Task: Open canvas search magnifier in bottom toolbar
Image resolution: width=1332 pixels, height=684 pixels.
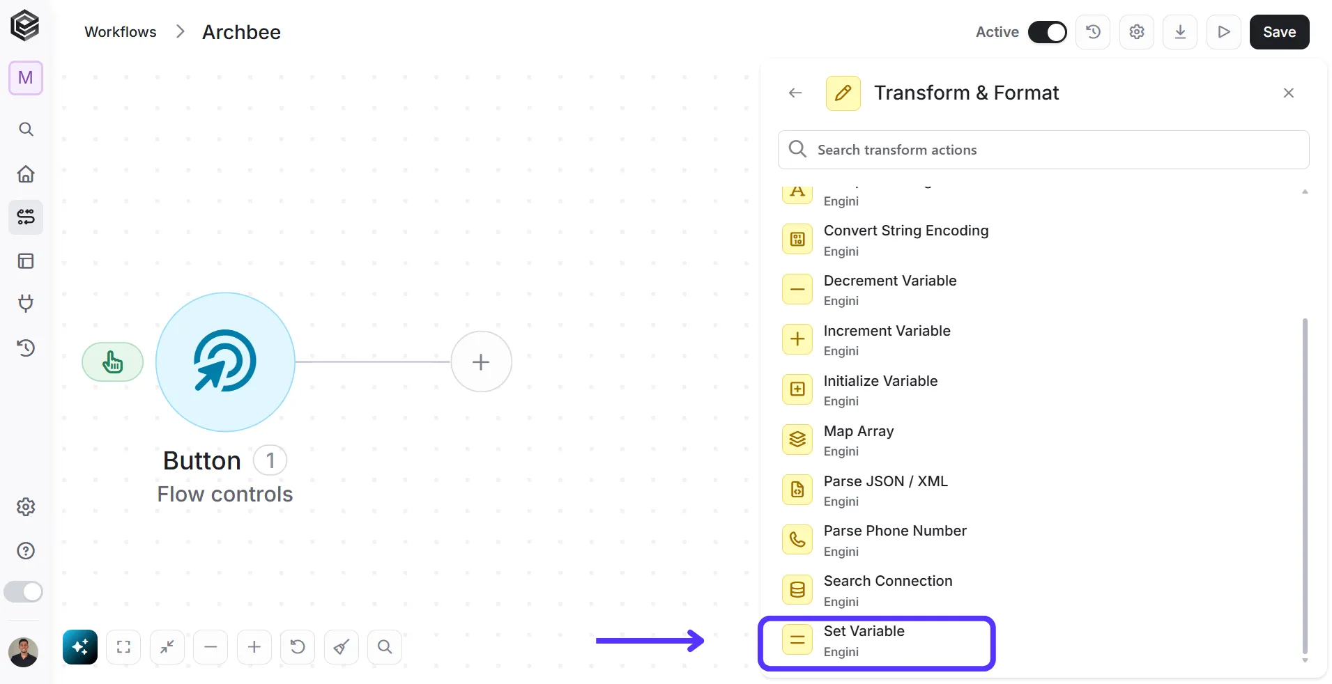Action: point(385,647)
